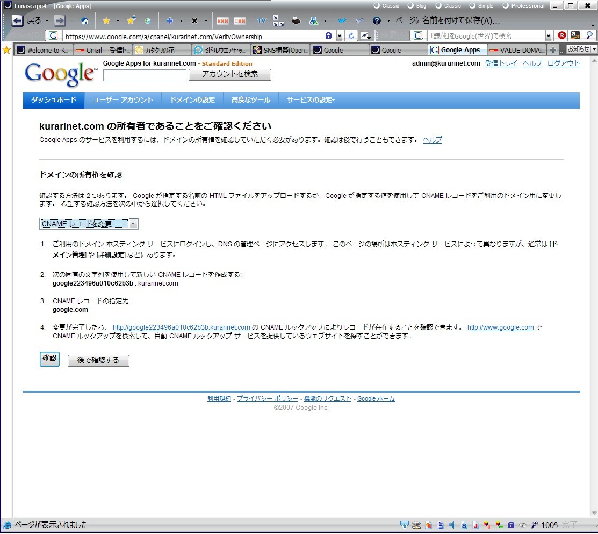
Task: Switch to the SNS構築(Open... tab
Action: click(280, 50)
